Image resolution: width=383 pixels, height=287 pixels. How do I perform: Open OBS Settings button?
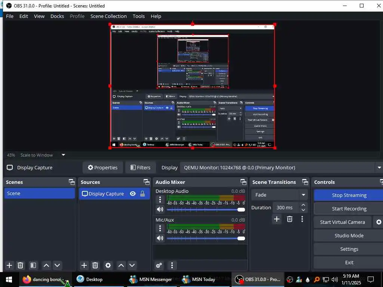pos(349,249)
